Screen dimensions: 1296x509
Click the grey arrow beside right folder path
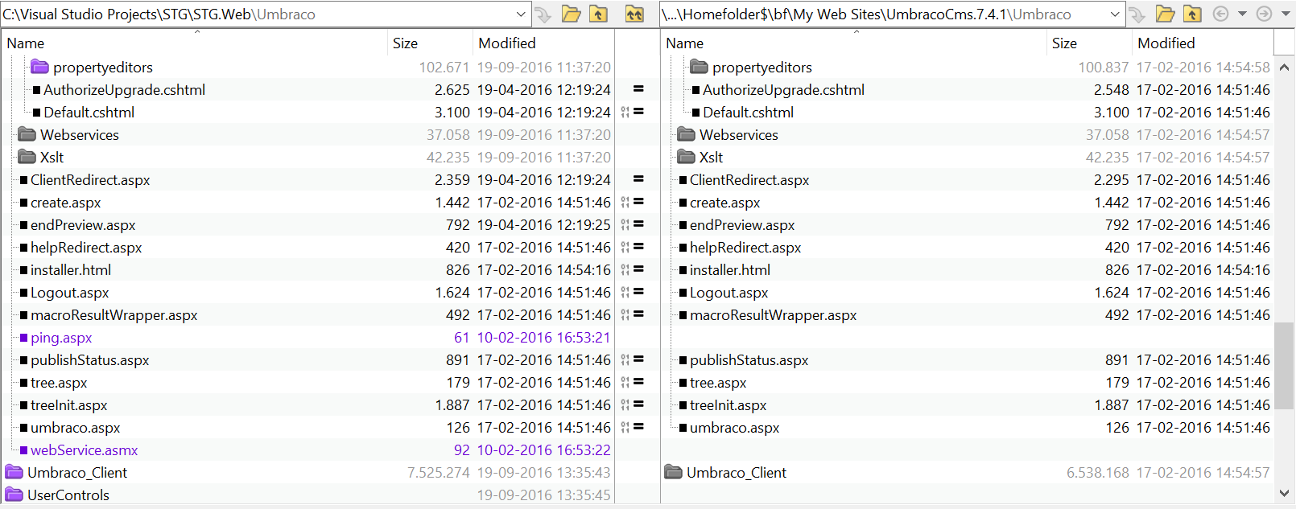coord(1137,14)
